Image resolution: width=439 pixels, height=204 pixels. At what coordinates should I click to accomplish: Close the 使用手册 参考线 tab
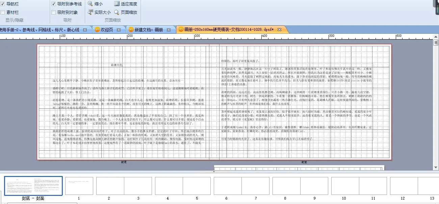(85, 30)
